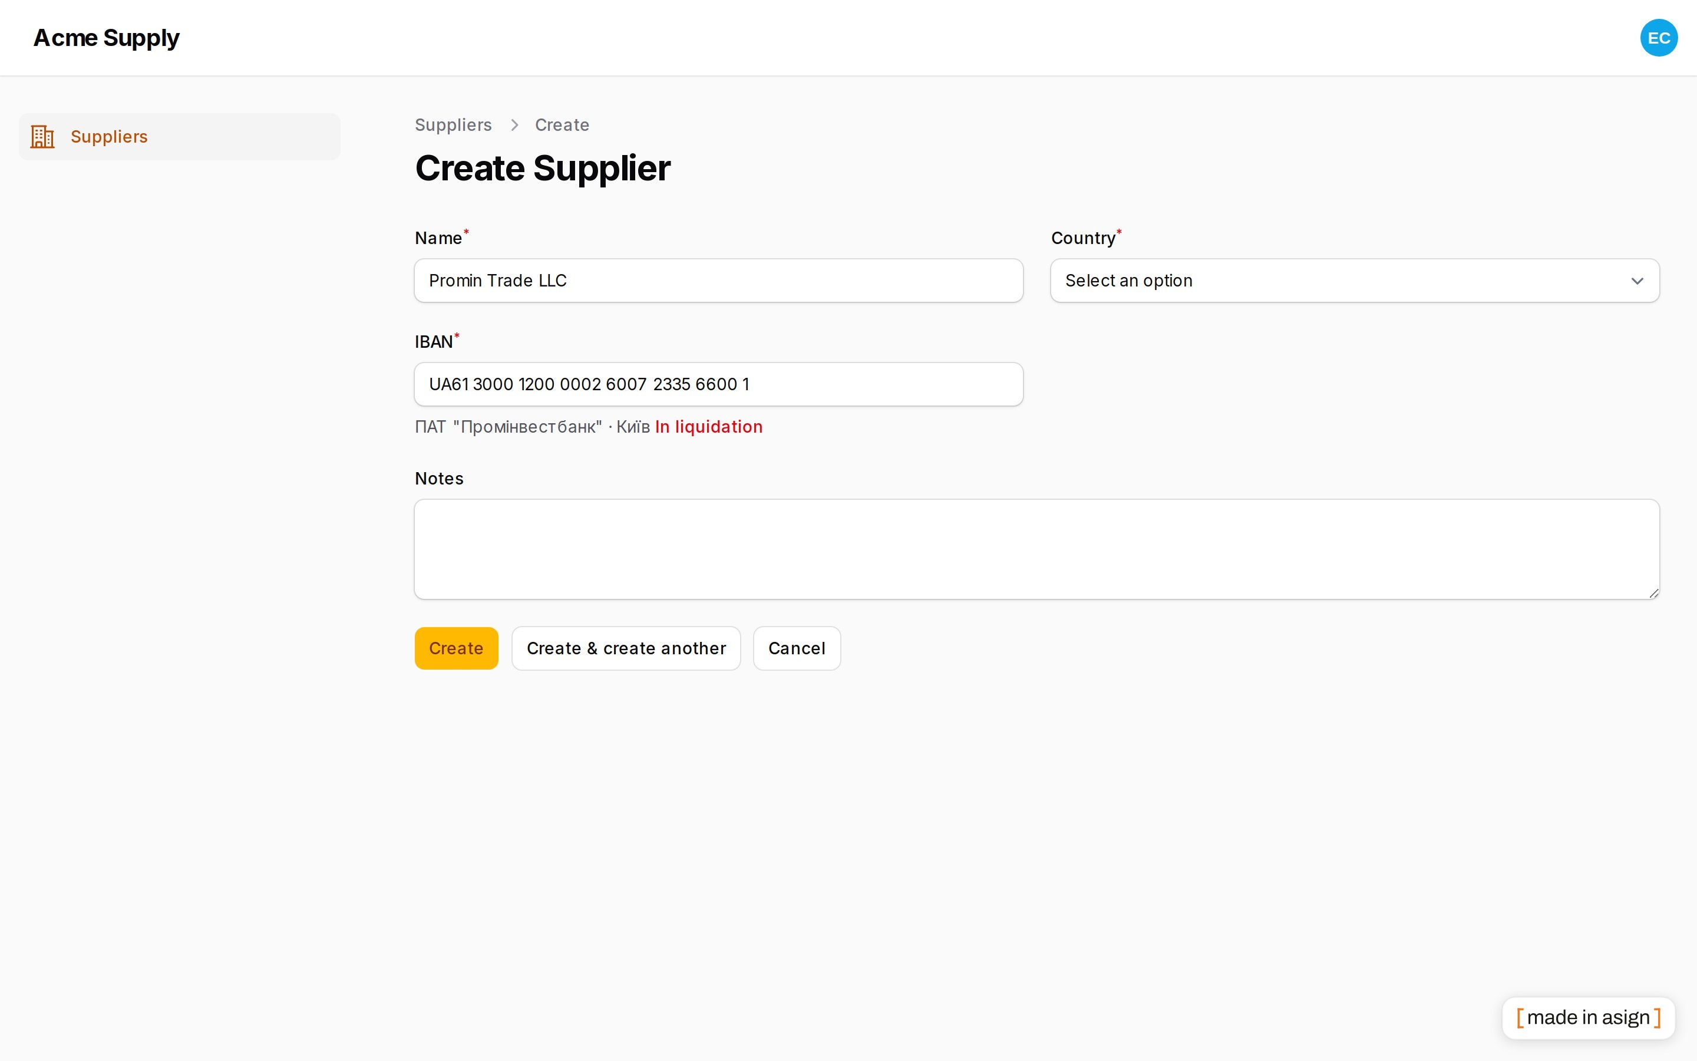
Task: Click Create & create another button
Action: click(x=626, y=648)
